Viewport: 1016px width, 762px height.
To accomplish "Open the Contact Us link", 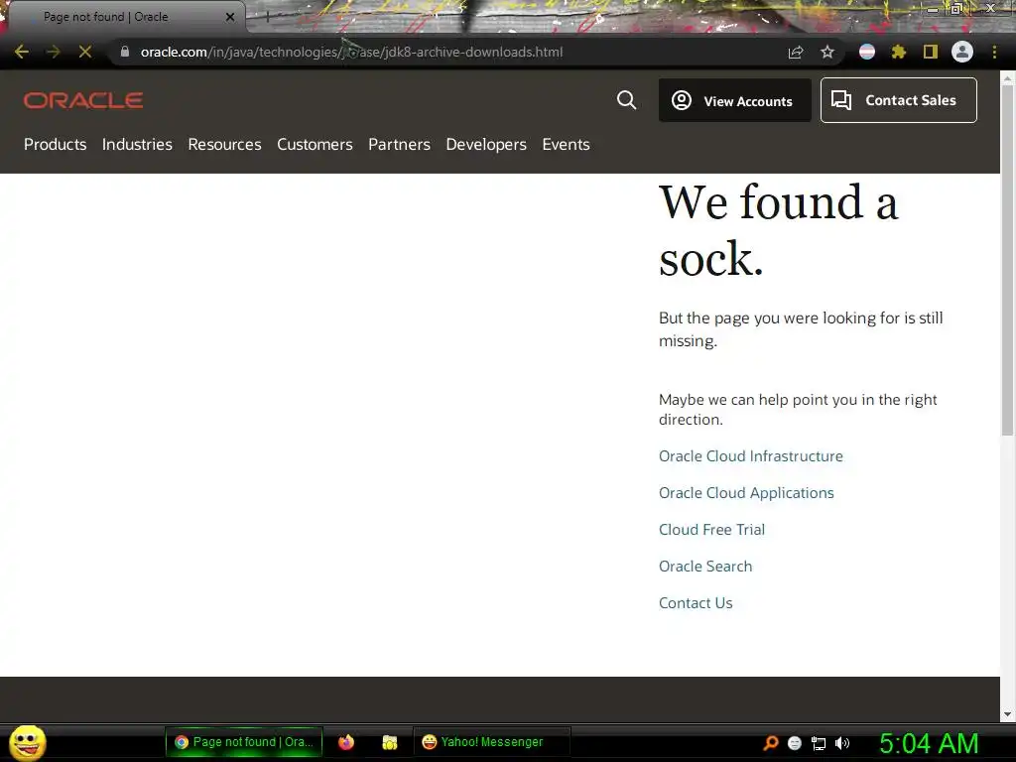I will 696,603.
